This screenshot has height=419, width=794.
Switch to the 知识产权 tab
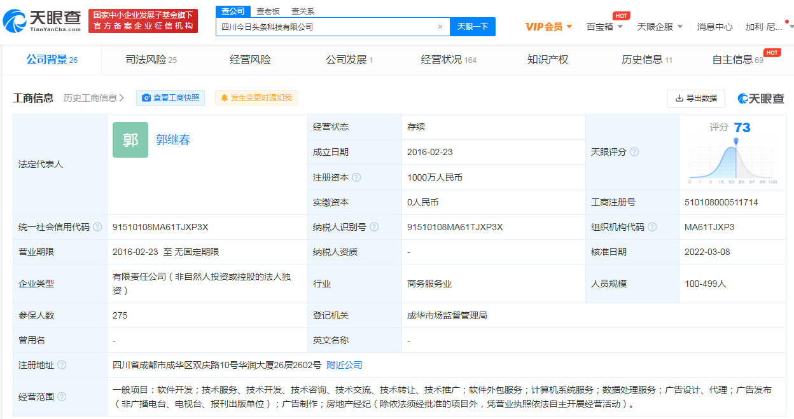pyautogui.click(x=548, y=60)
